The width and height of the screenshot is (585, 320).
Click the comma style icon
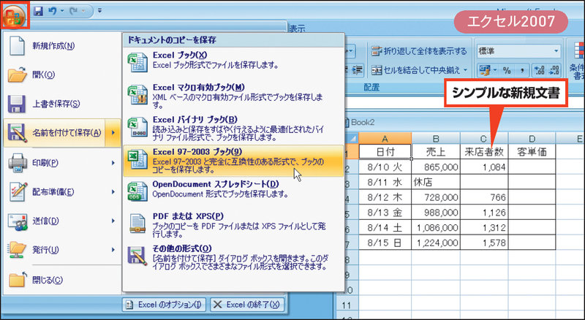click(x=522, y=70)
